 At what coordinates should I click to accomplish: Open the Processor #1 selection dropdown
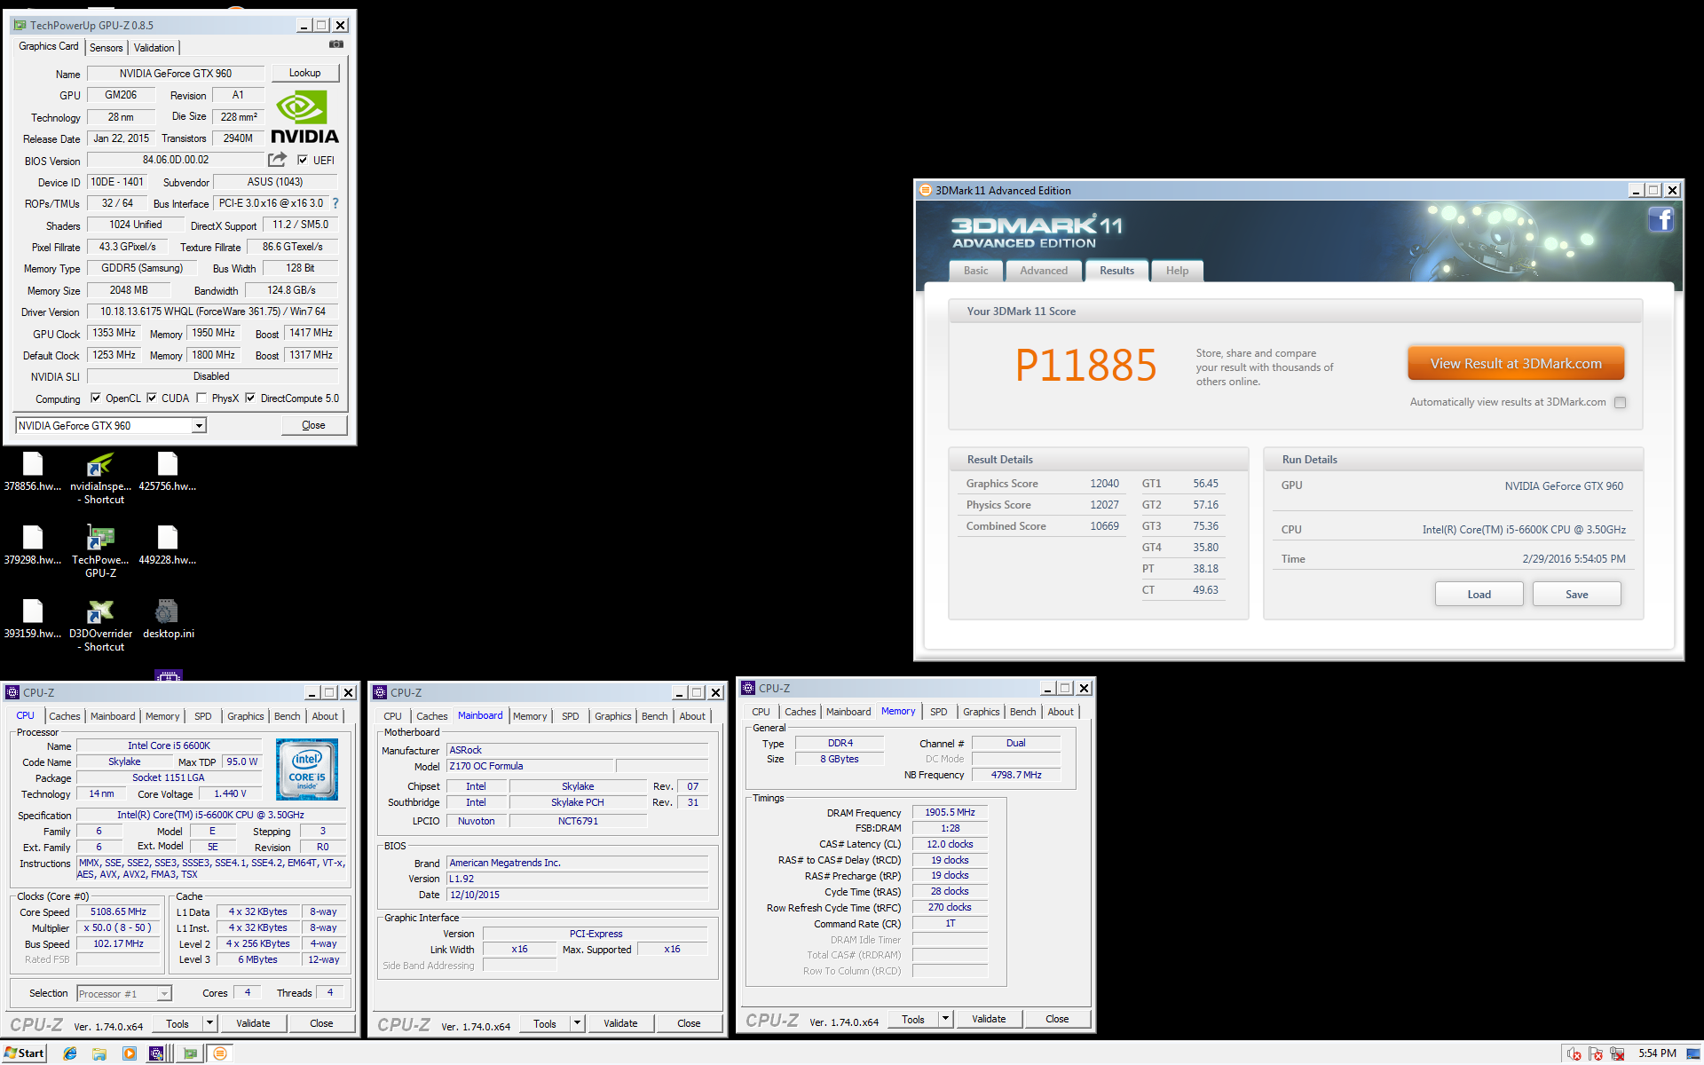[164, 994]
